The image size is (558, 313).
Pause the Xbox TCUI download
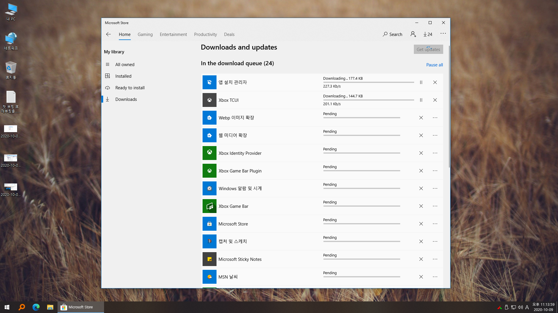(421, 100)
